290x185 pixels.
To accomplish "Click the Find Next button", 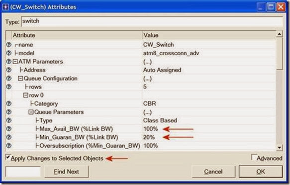I will point(67,172).
